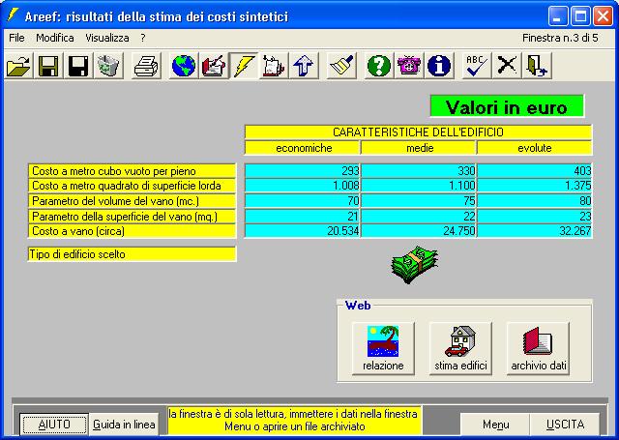
Task: Open help with green question mark icon
Action: 380,65
